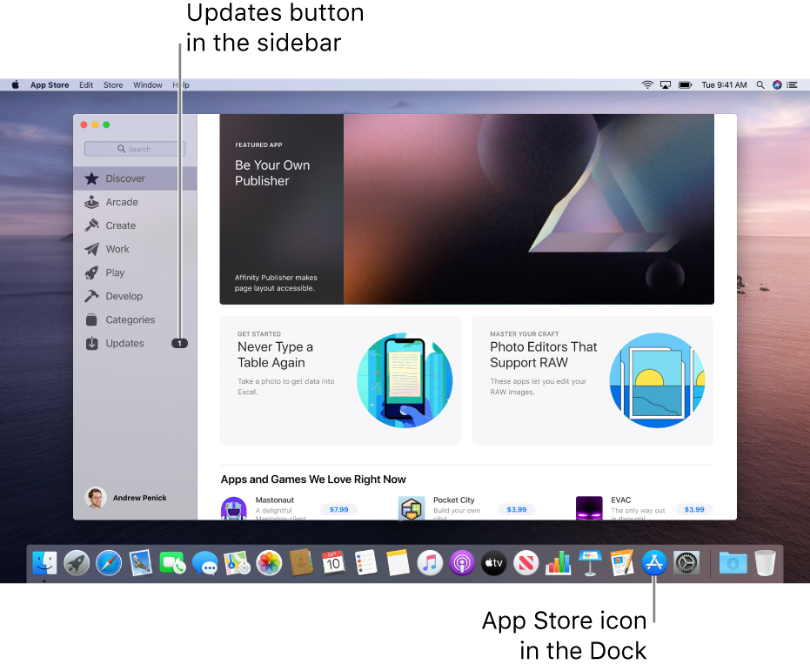
Task: Open Photo Editors That Support RAW story
Action: tap(592, 380)
